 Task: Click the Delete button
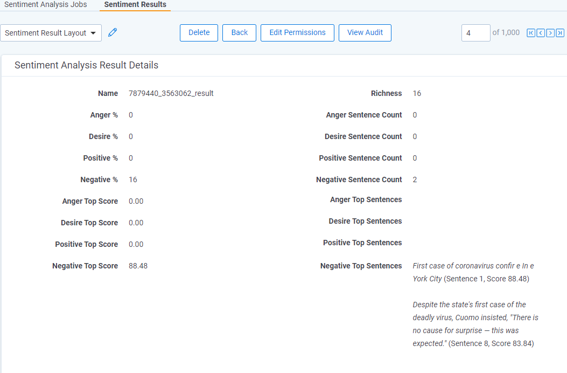(199, 33)
